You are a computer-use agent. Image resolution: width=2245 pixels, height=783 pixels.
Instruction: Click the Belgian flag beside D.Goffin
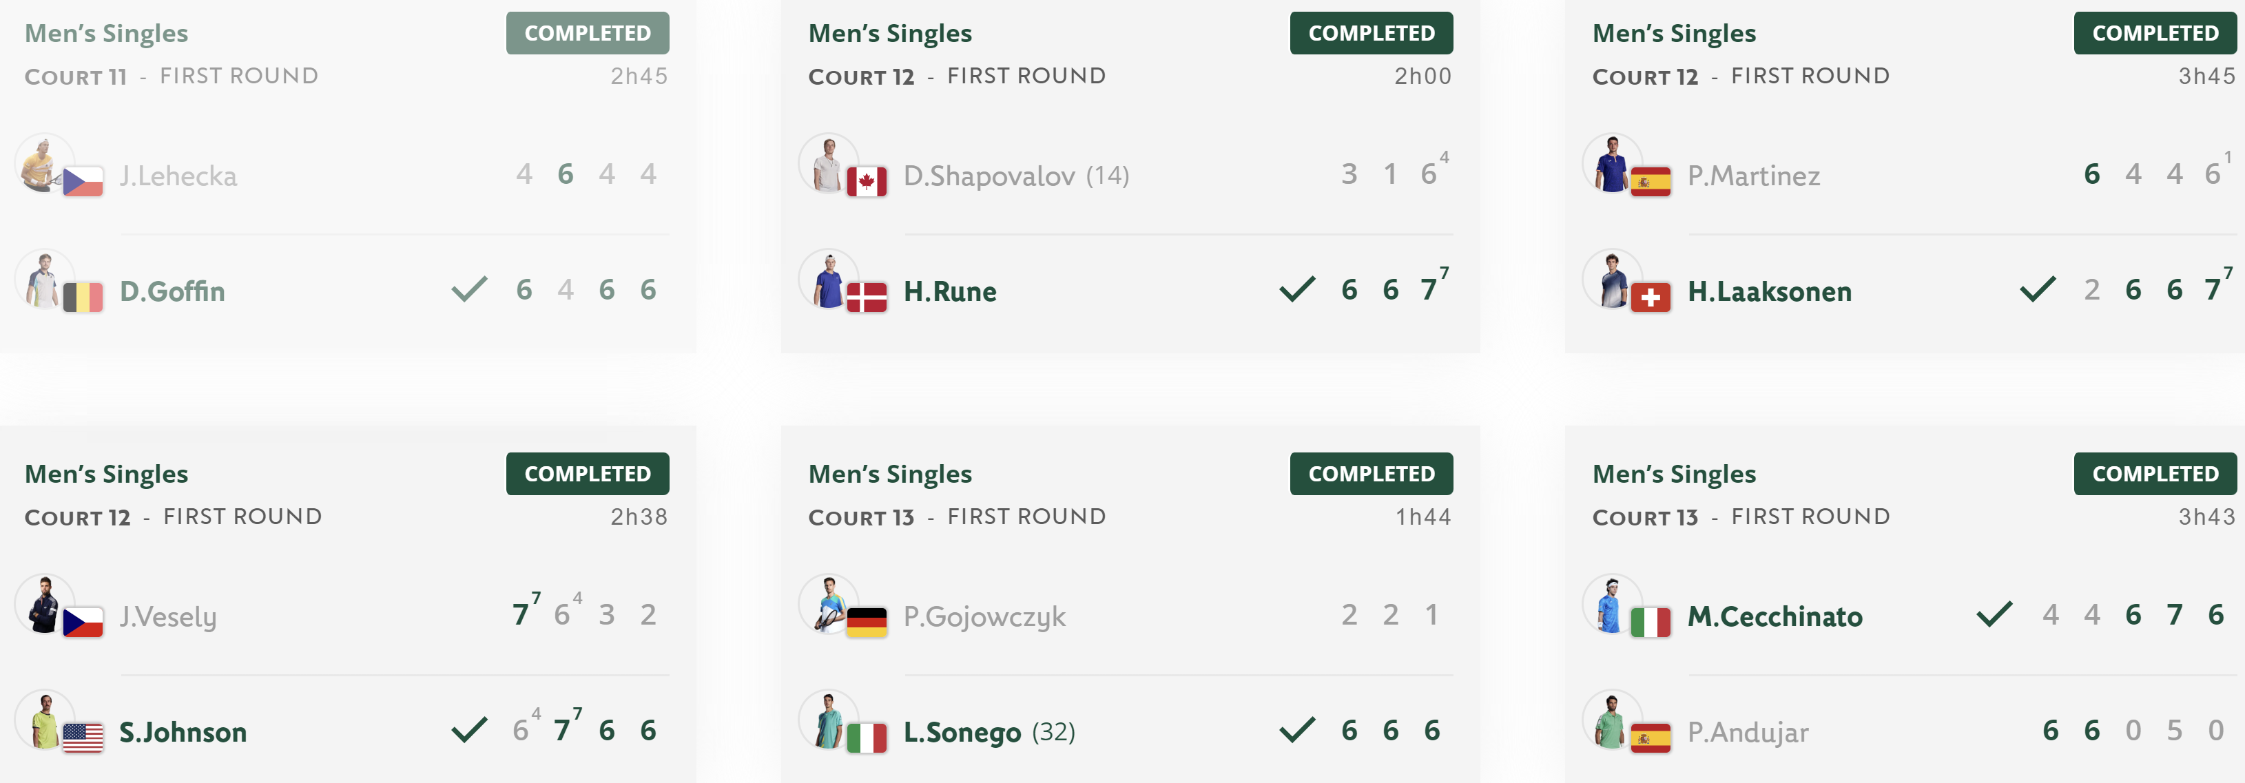coord(83,297)
